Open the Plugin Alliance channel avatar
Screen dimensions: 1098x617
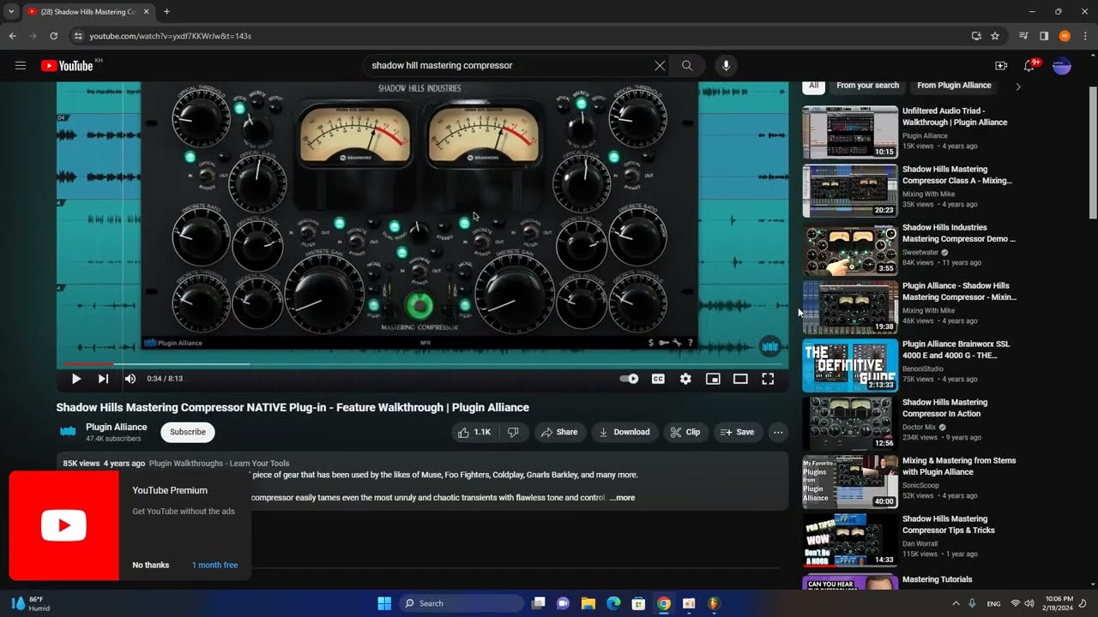coord(68,432)
